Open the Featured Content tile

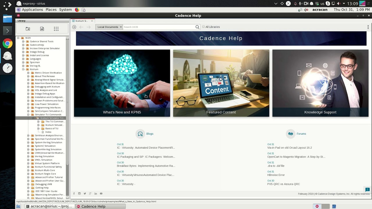tap(221, 83)
